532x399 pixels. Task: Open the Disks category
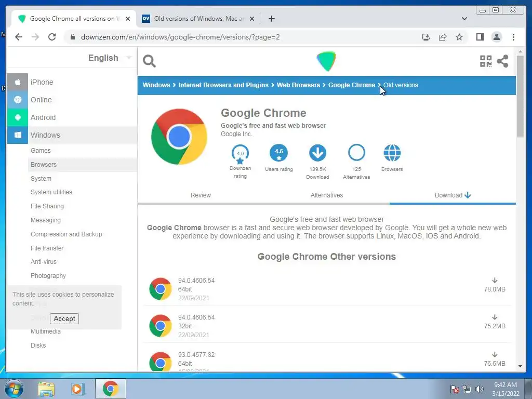click(x=38, y=345)
